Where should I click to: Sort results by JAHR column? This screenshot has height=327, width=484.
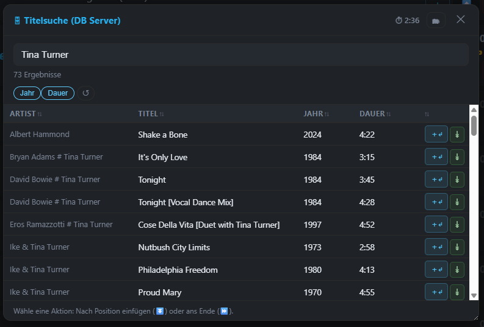pos(316,114)
